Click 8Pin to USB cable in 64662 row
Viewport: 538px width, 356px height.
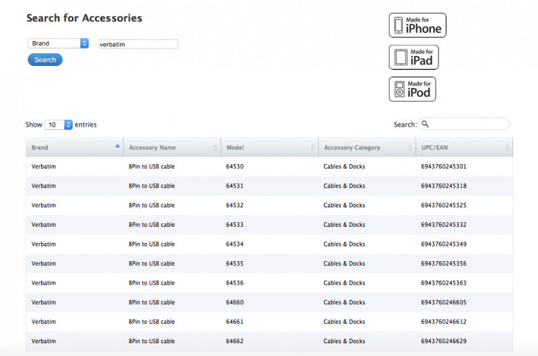152,341
